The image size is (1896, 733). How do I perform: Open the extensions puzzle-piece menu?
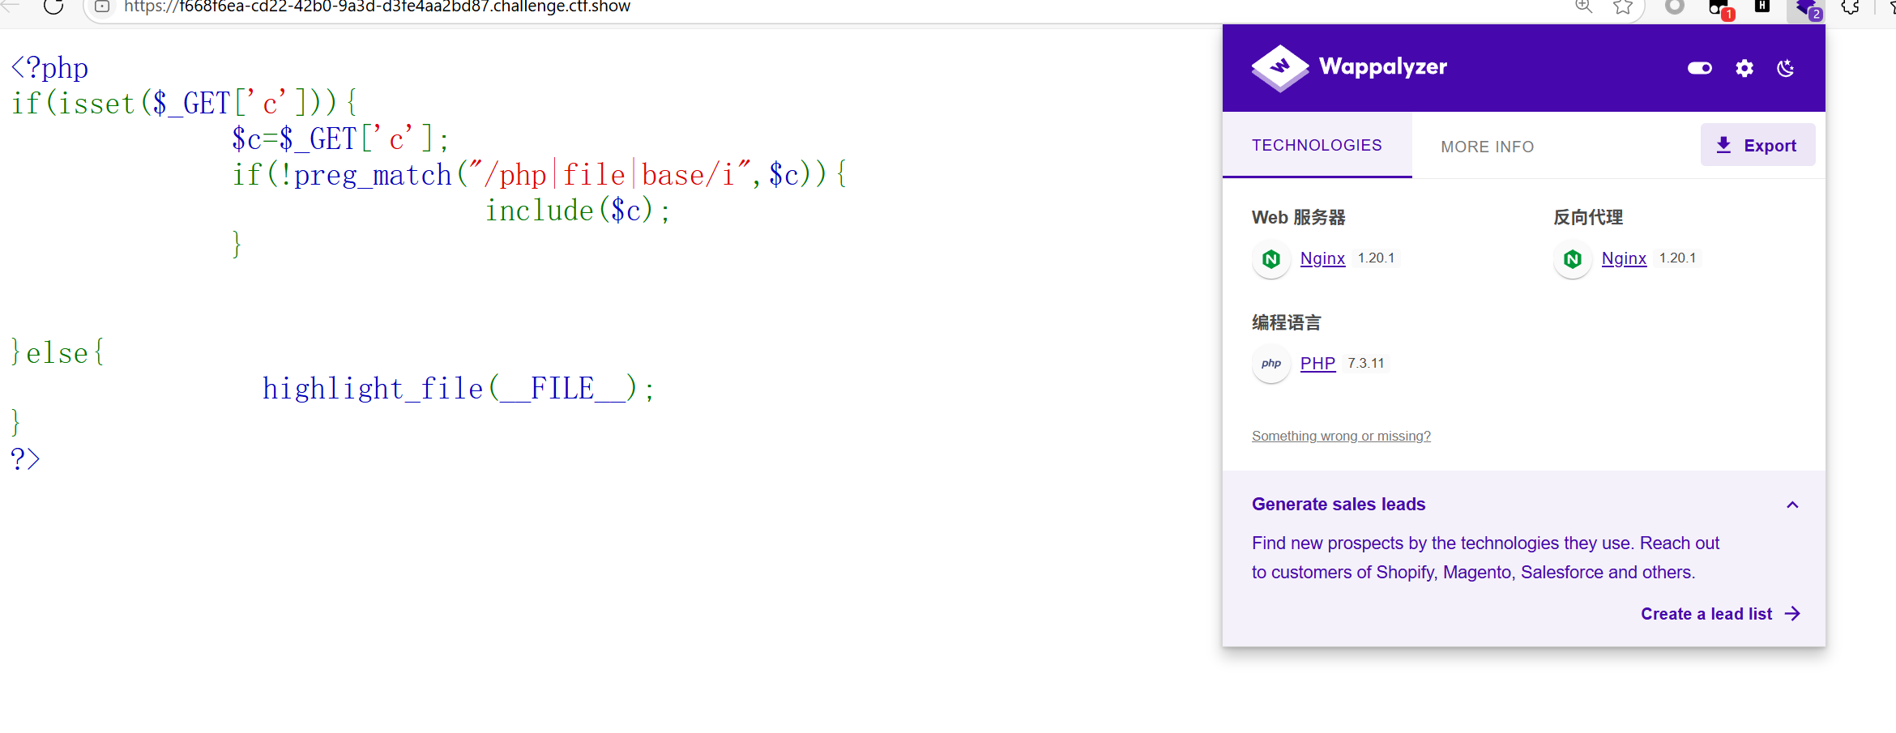pyautogui.click(x=1851, y=6)
